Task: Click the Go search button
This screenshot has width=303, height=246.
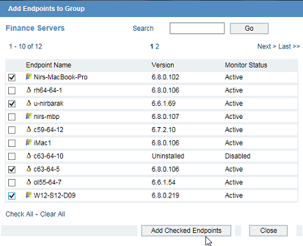Action: coord(249,29)
